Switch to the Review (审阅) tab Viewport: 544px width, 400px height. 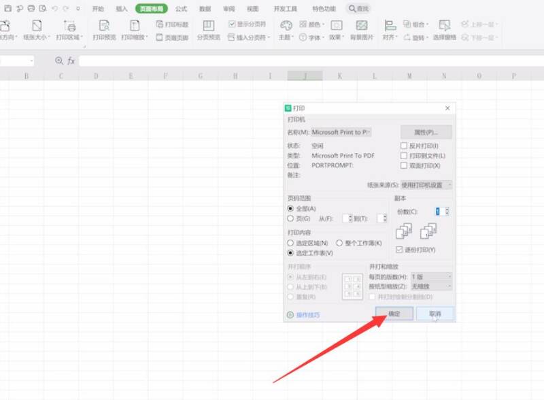click(229, 9)
